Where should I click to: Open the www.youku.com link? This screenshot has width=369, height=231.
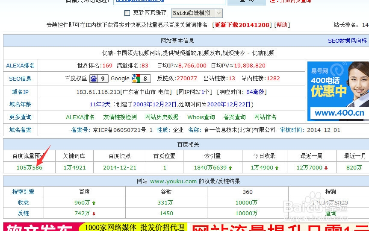[173, 181]
